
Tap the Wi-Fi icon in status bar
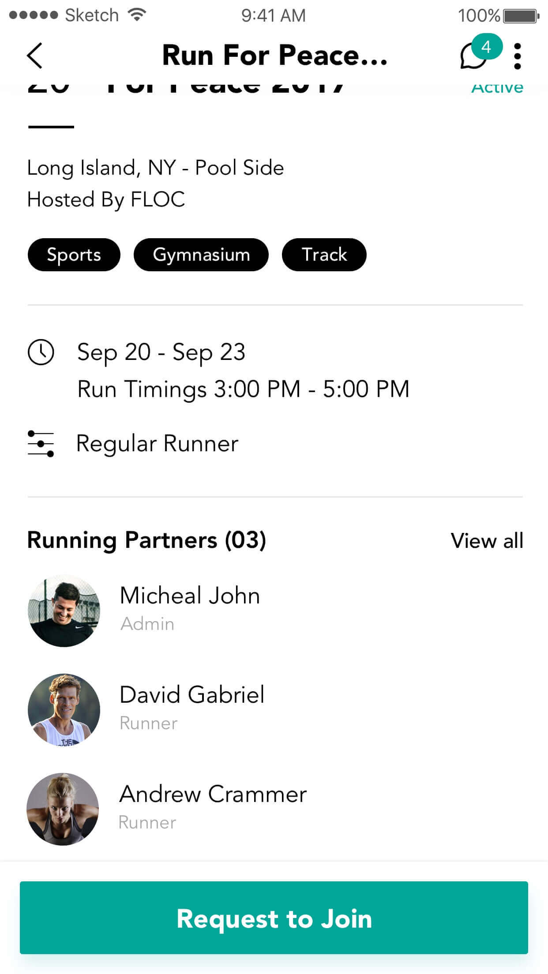(137, 15)
